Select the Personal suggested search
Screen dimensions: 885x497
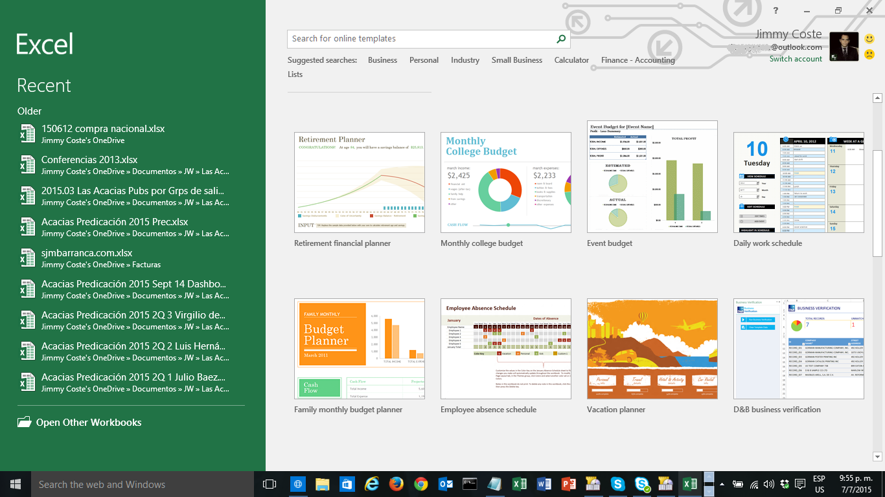[x=424, y=60]
